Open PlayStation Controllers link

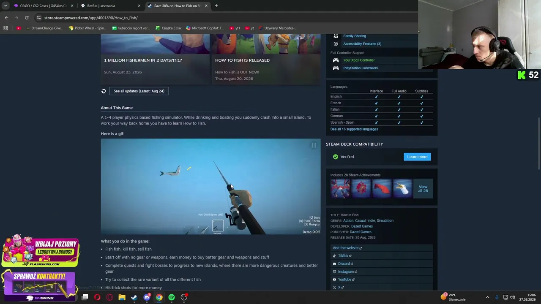[x=361, y=68]
